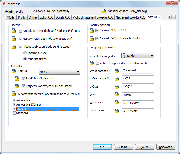Click drawing icon beside Aktualizovat ihned přidané body

click(x=14, y=30)
